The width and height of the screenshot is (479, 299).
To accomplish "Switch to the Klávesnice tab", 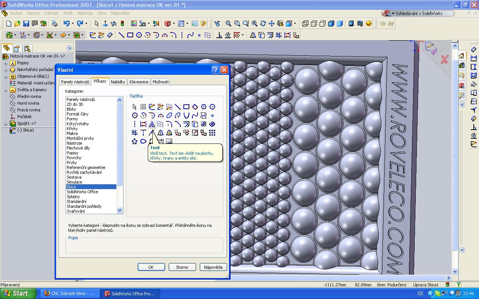I will (139, 82).
